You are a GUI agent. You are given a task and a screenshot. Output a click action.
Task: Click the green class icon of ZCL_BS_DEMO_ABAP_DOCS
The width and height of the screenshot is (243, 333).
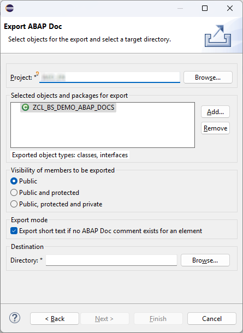point(26,108)
